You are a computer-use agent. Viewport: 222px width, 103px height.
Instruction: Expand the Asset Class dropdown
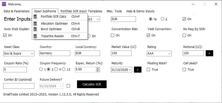32,54
